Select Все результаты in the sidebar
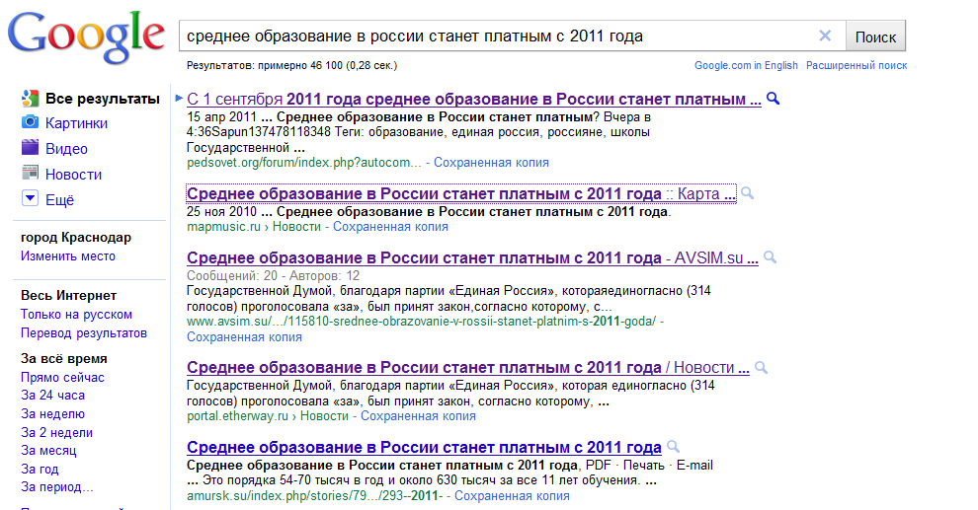978x510 pixels. click(x=102, y=99)
